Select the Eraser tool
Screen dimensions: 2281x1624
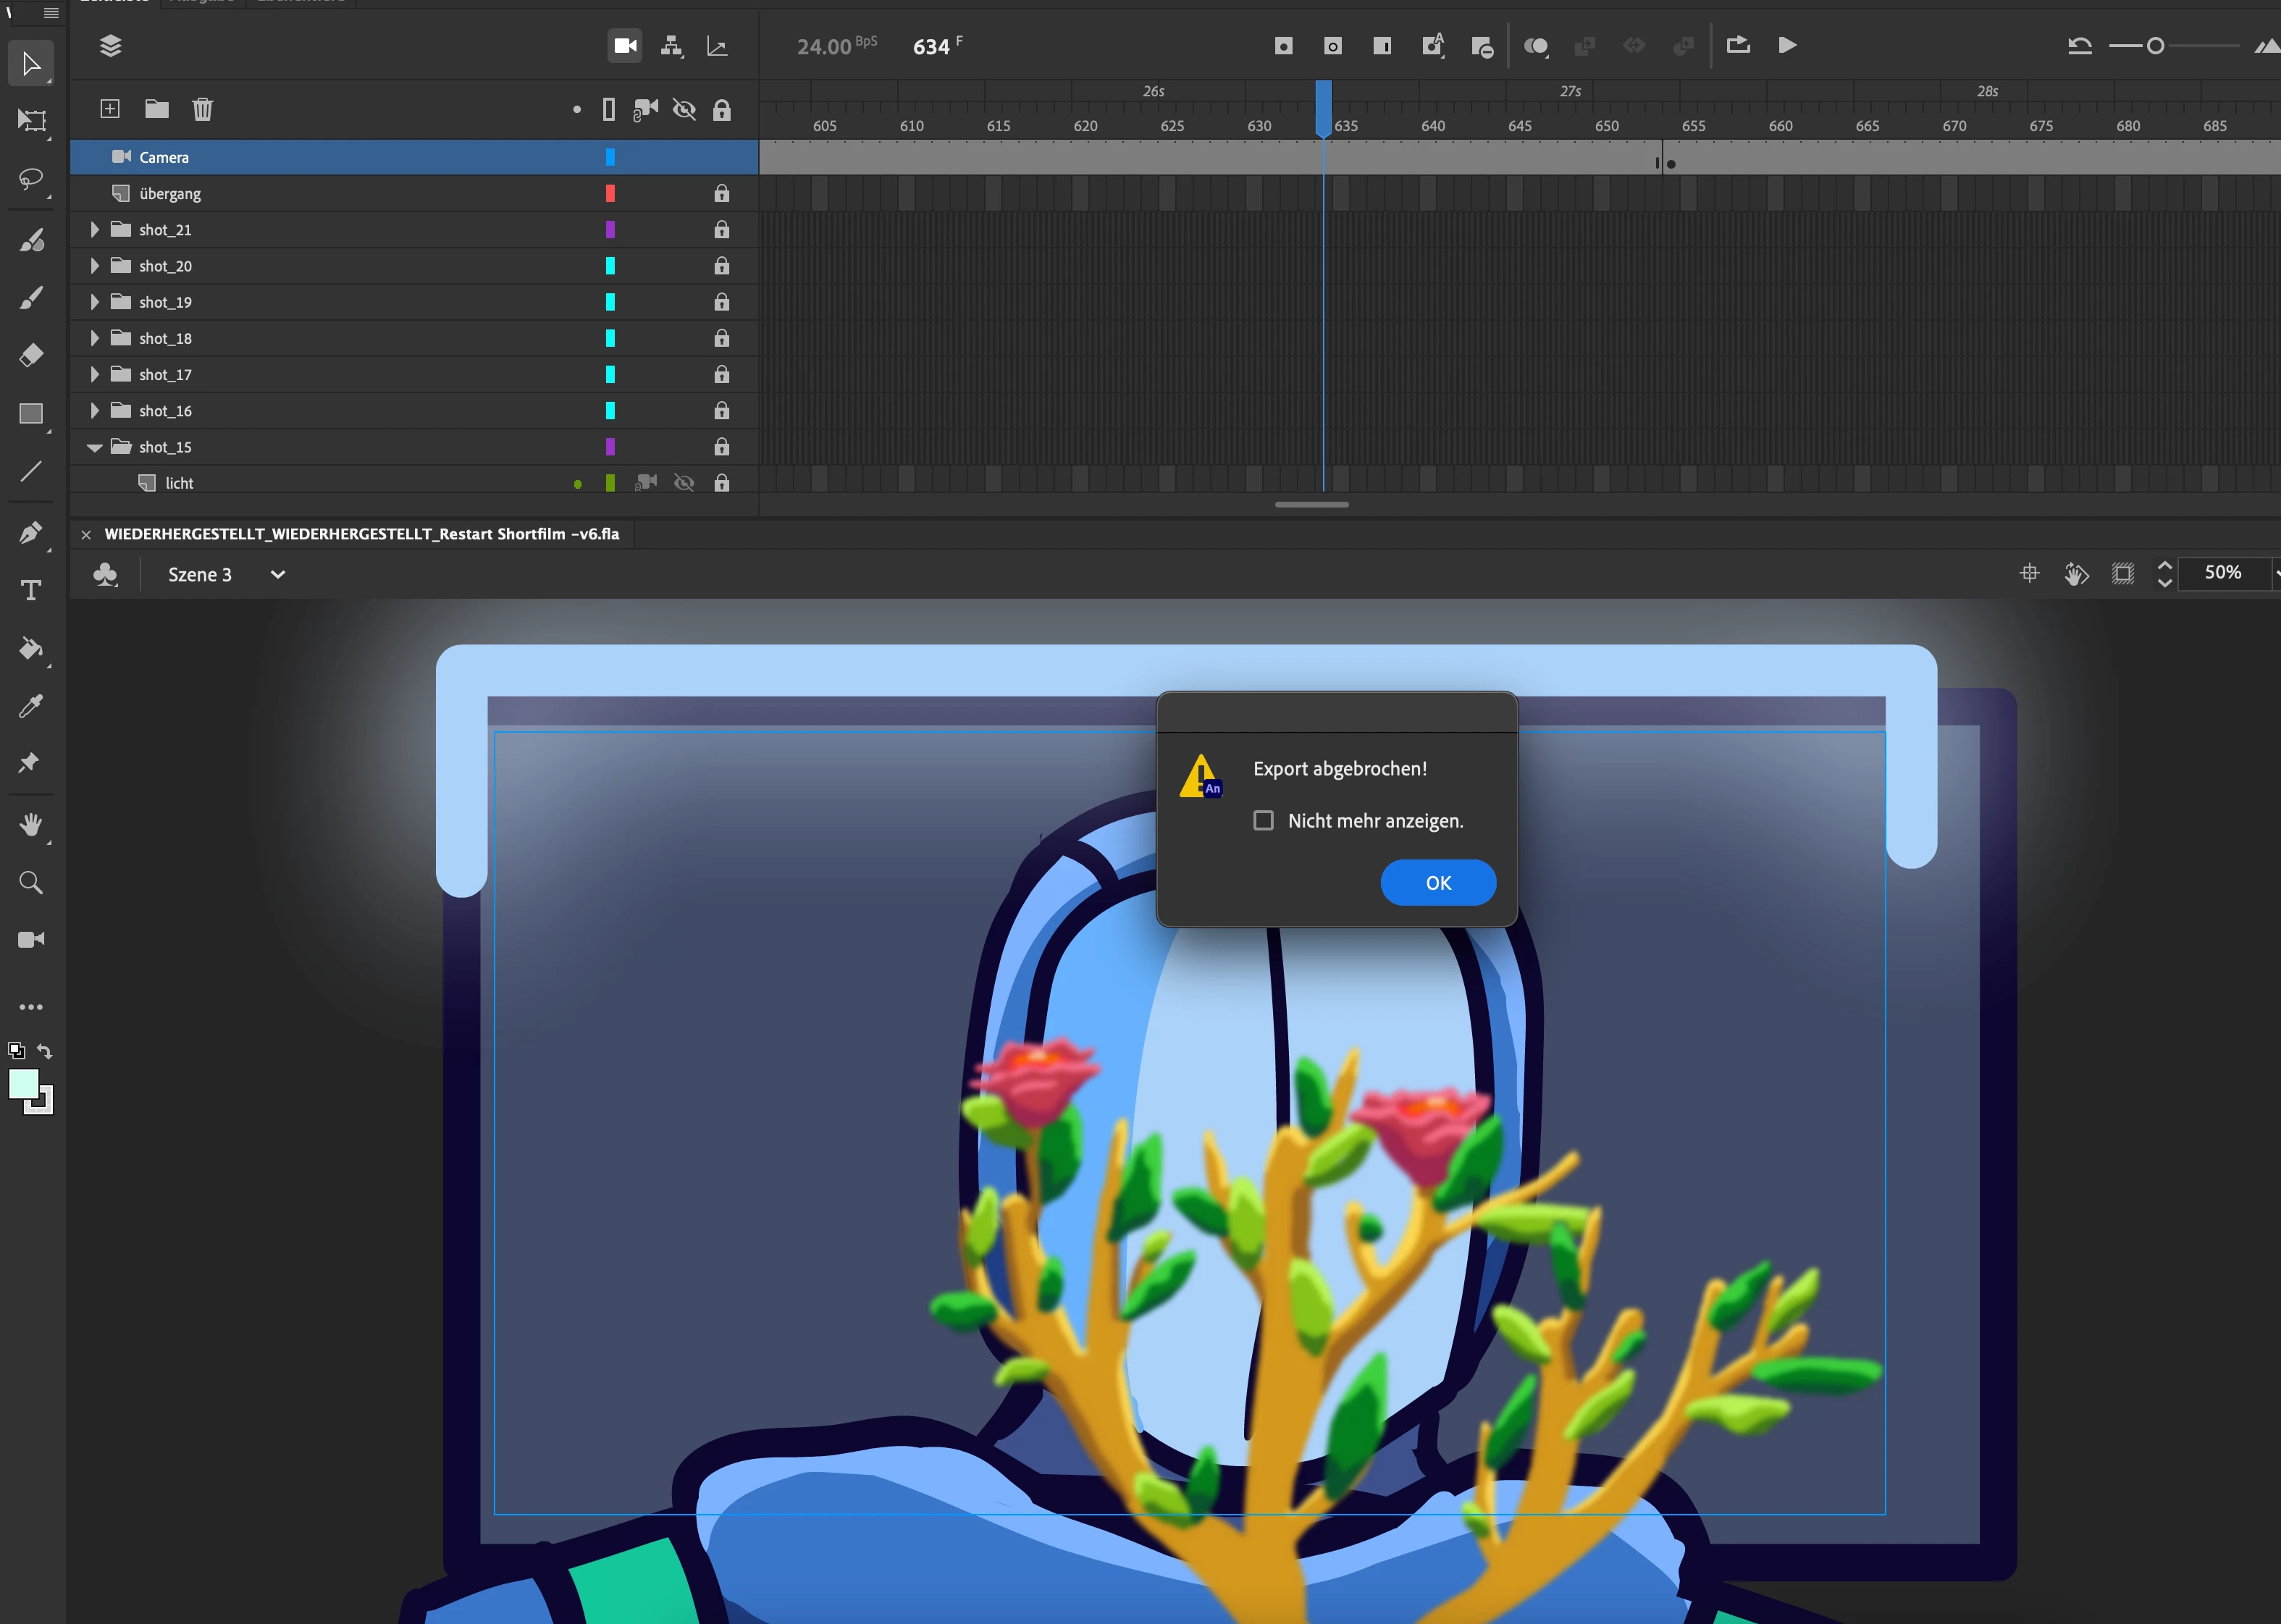point(31,355)
